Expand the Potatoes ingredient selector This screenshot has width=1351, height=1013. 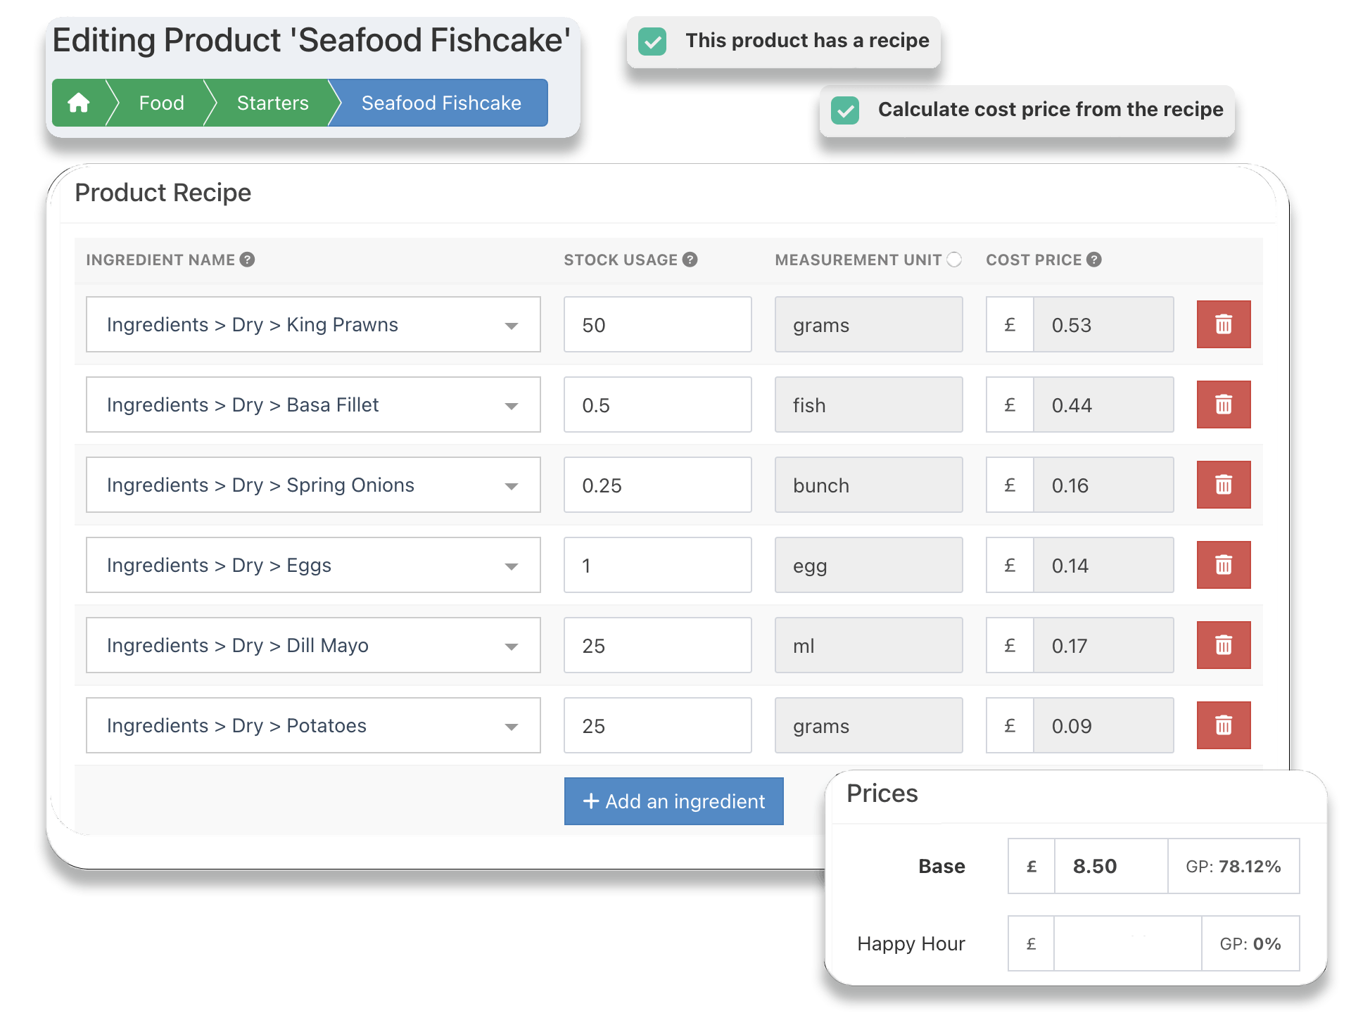pyautogui.click(x=512, y=725)
